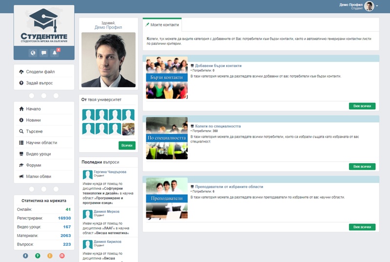Go to Начало in the sidebar
This screenshot has height=262, width=390.
click(x=44, y=109)
